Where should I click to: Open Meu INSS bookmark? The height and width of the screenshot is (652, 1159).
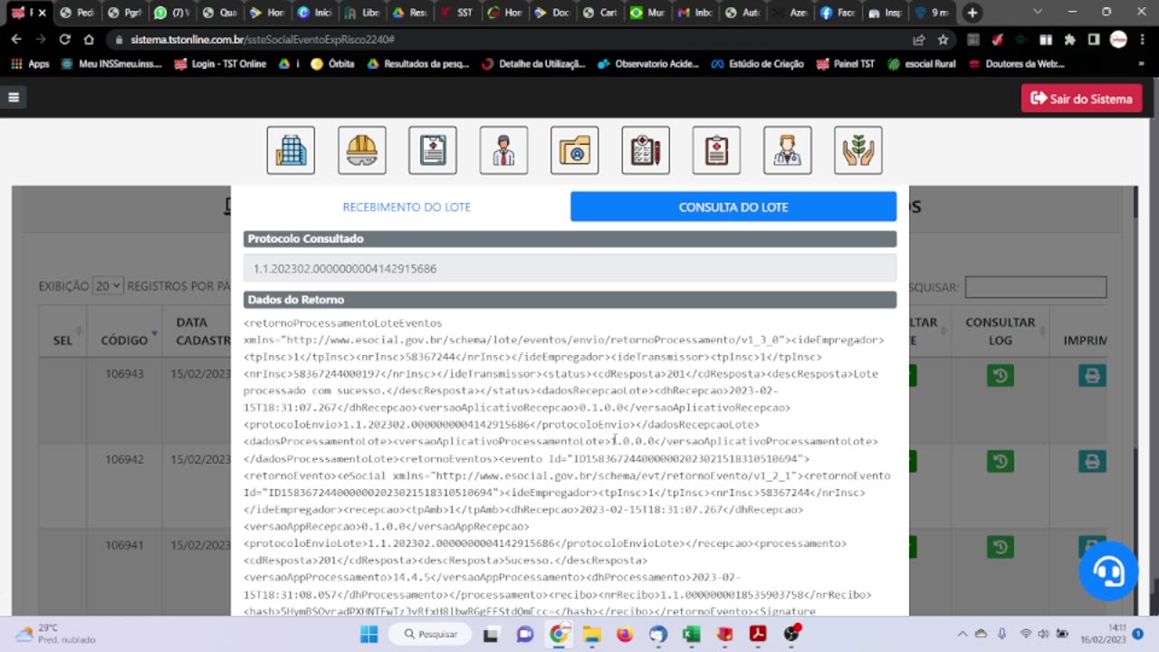click(111, 64)
